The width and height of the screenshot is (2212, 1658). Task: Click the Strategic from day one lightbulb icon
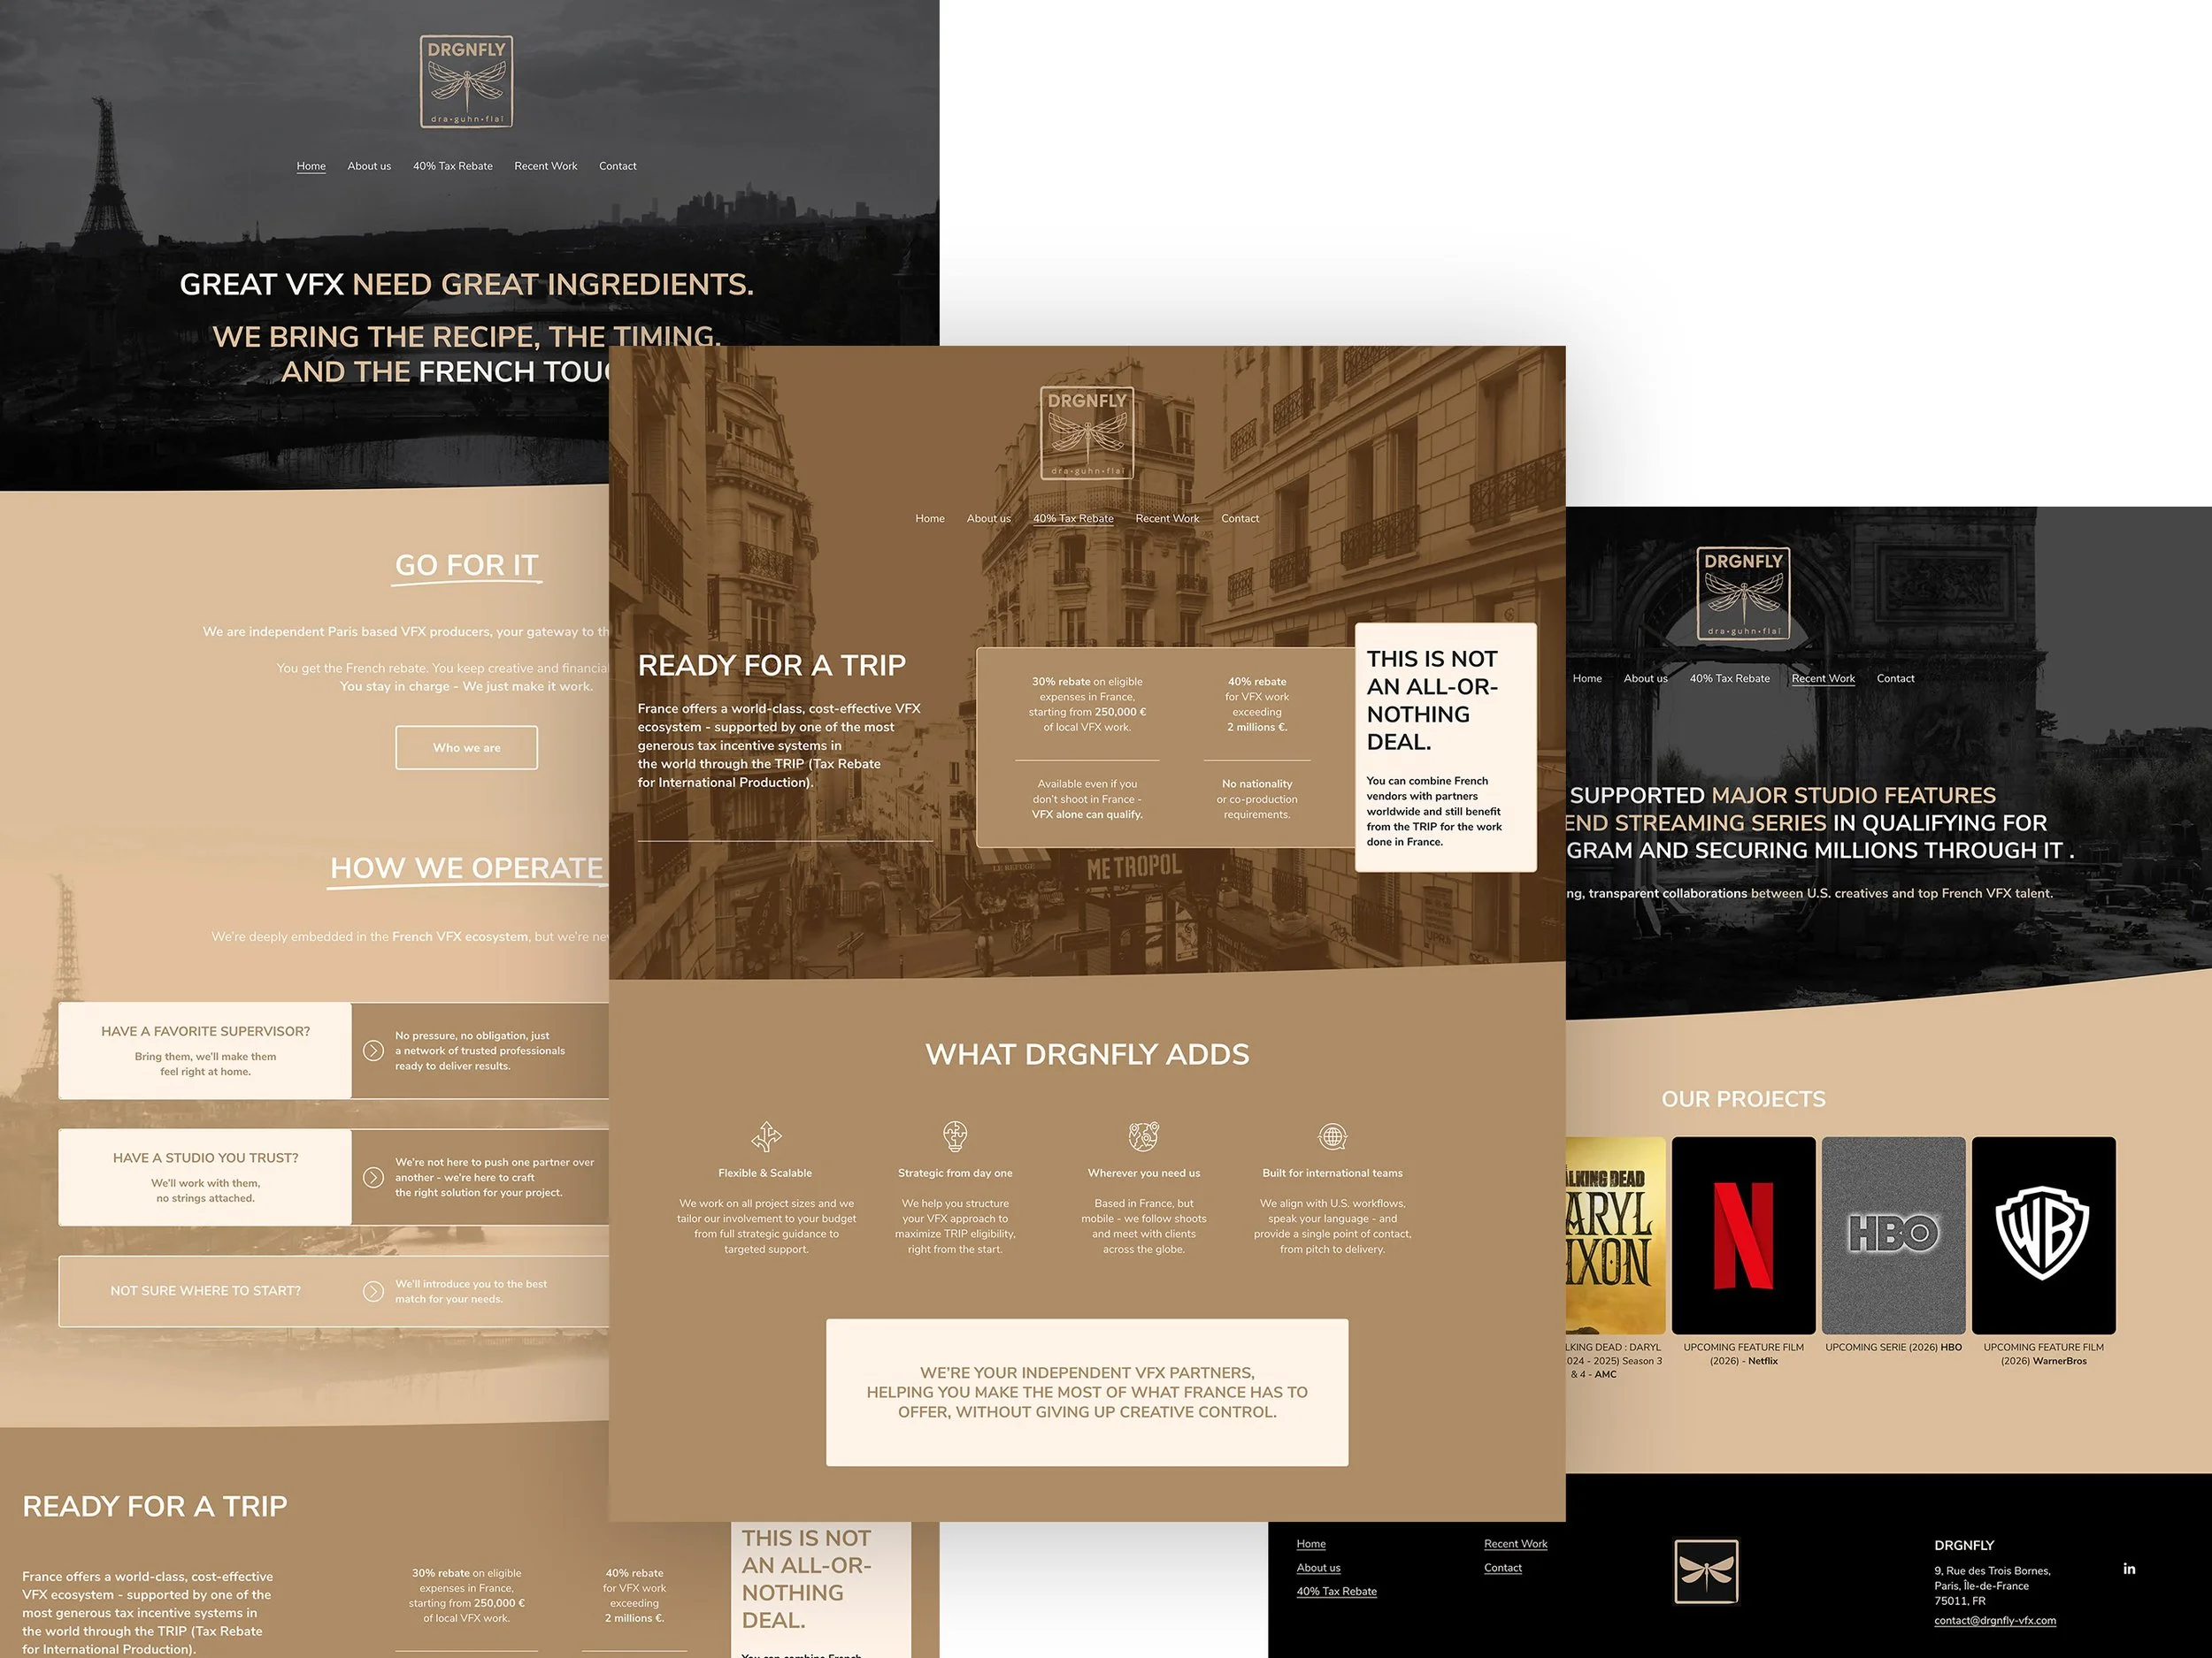point(955,1136)
